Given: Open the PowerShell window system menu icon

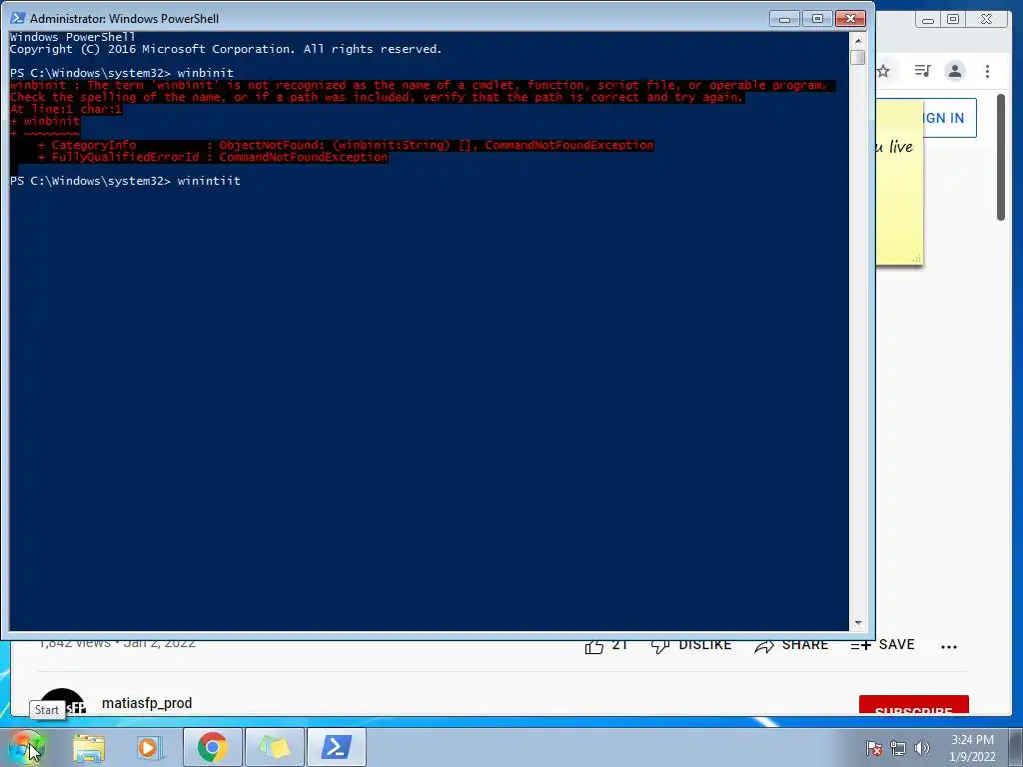Looking at the screenshot, I should pyautogui.click(x=18, y=18).
